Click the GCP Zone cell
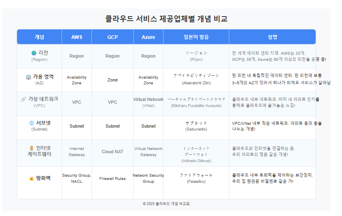 [x=112, y=80]
